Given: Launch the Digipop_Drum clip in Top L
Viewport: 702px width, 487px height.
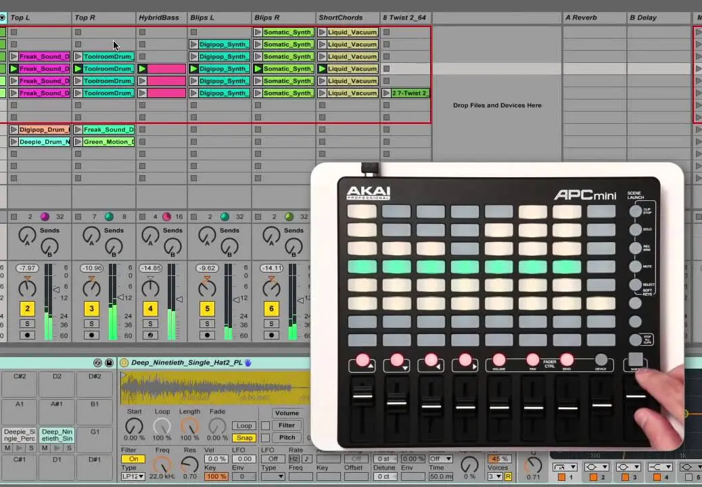Looking at the screenshot, I should [x=14, y=130].
